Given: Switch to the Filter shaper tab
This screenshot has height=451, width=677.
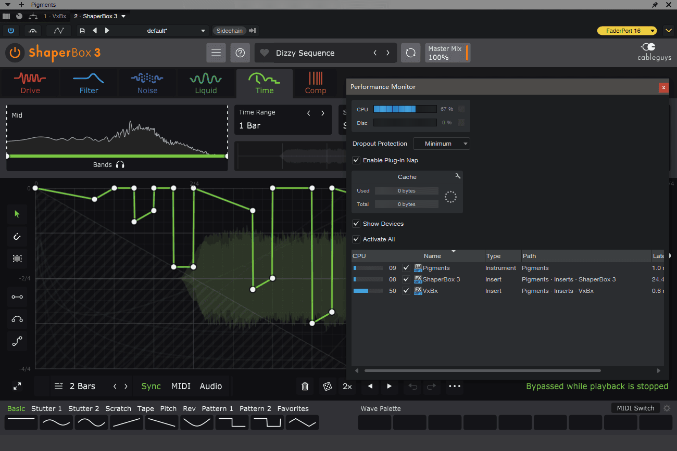Looking at the screenshot, I should [89, 83].
